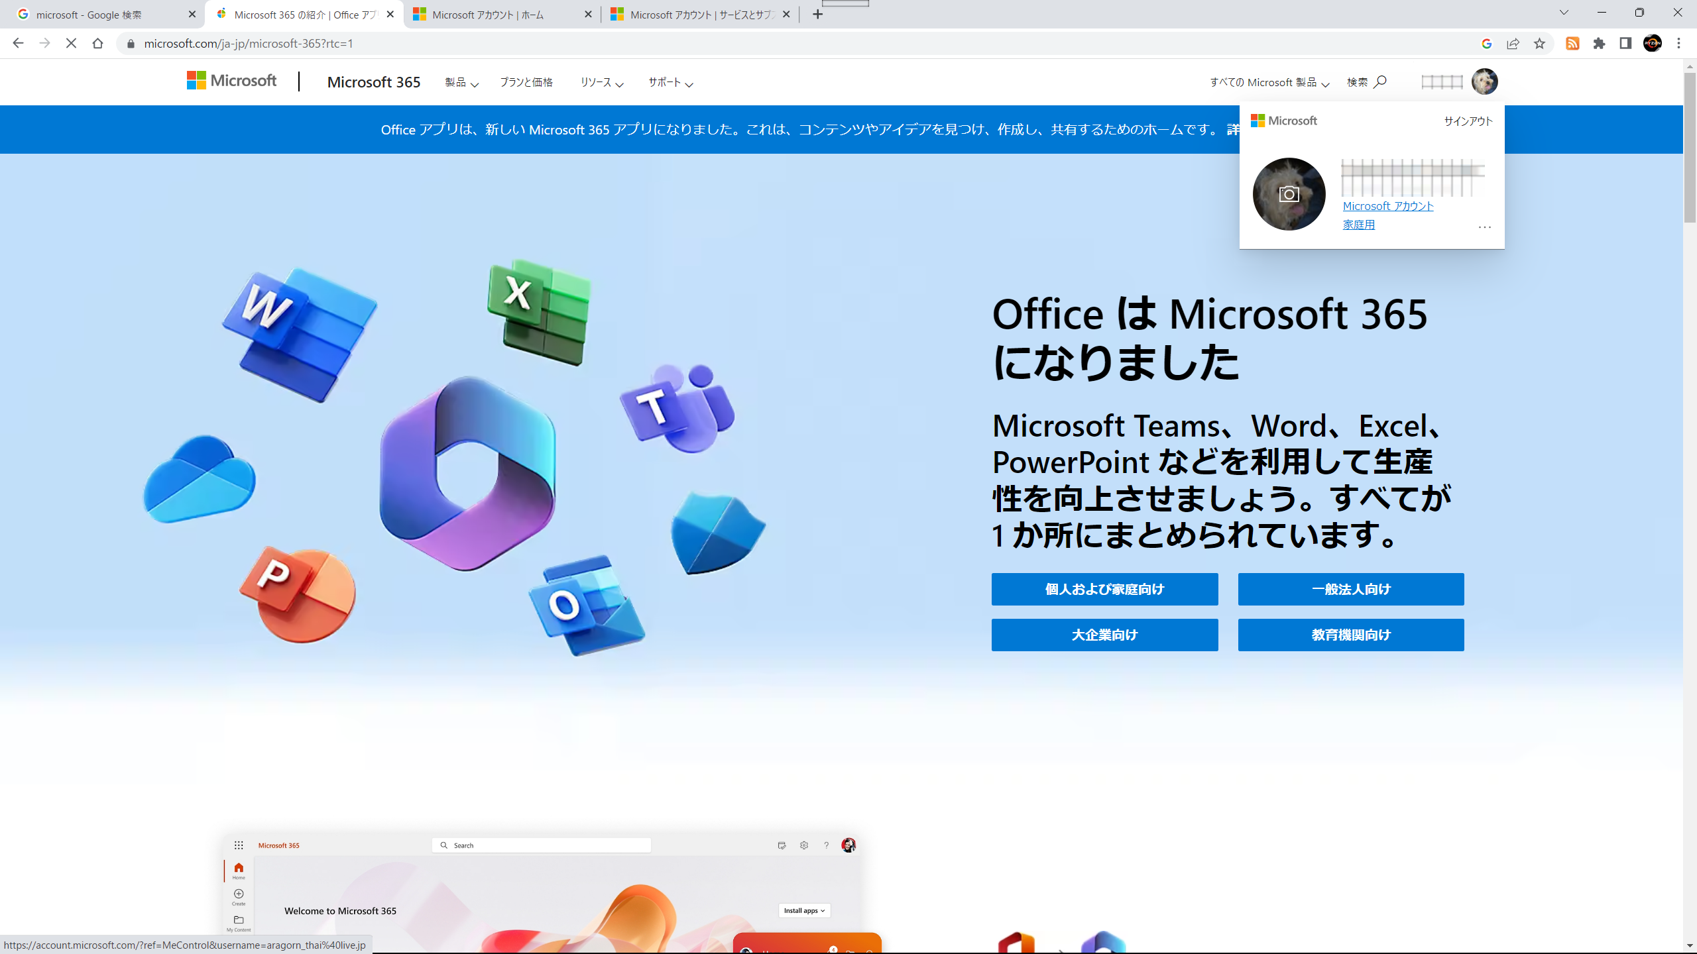1697x954 pixels.
Task: Click the page vertical scrollbar thumb
Action: tap(1690, 147)
